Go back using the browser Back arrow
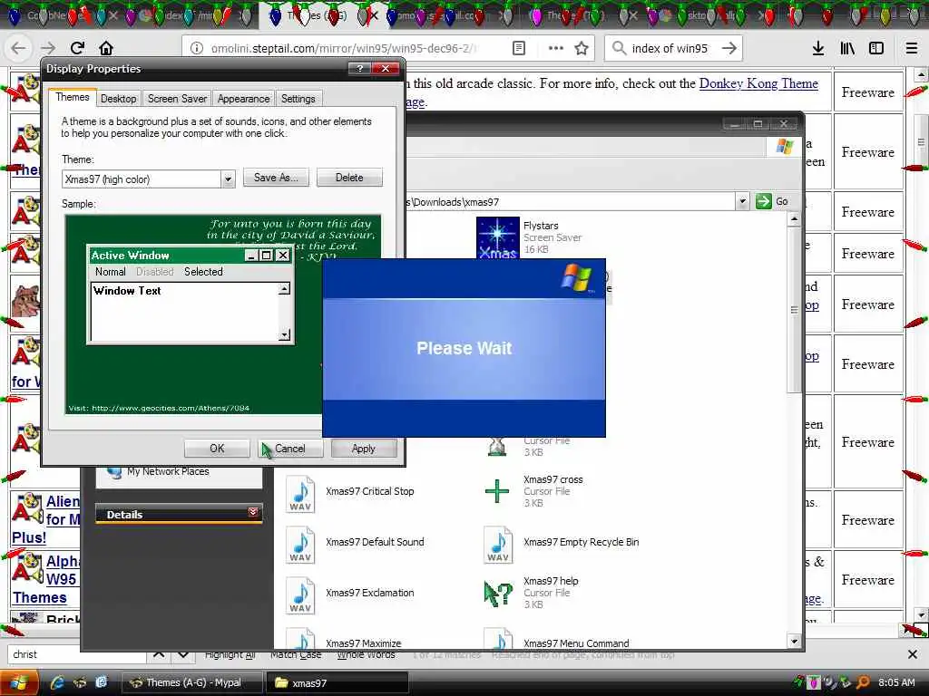This screenshot has width=929, height=696. [x=19, y=48]
